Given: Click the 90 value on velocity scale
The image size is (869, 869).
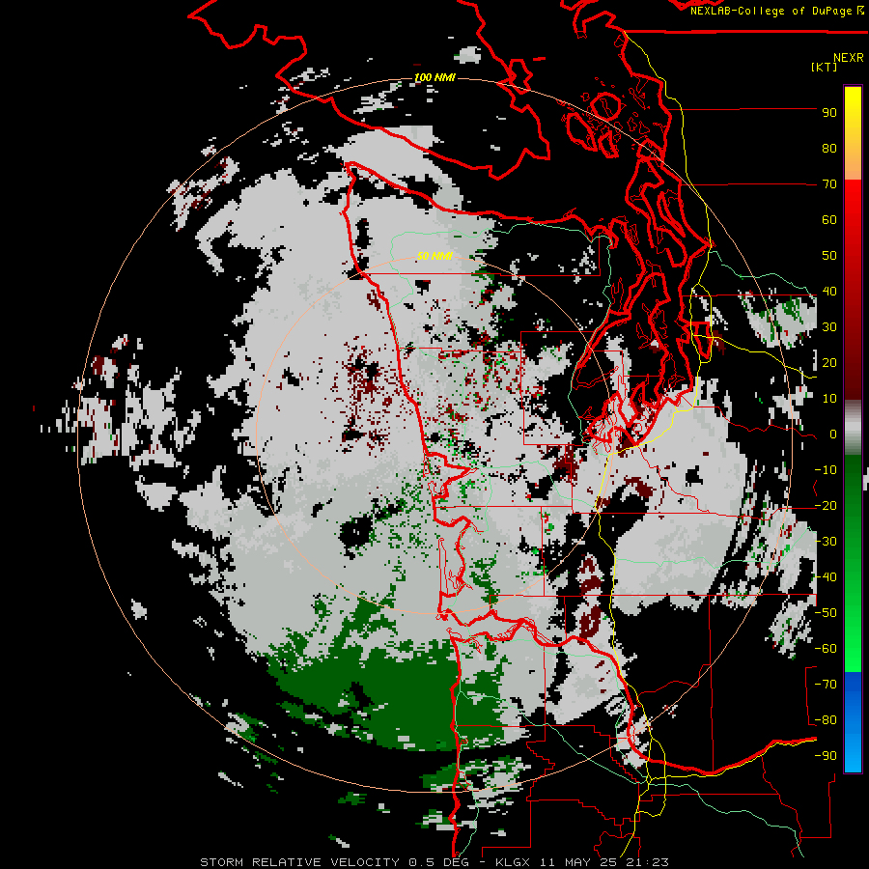Looking at the screenshot, I should tap(829, 113).
